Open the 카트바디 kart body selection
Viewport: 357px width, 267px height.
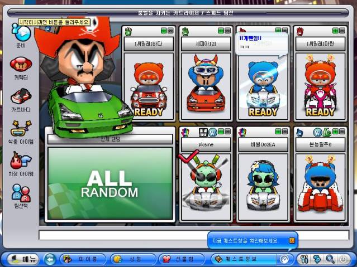point(21,96)
